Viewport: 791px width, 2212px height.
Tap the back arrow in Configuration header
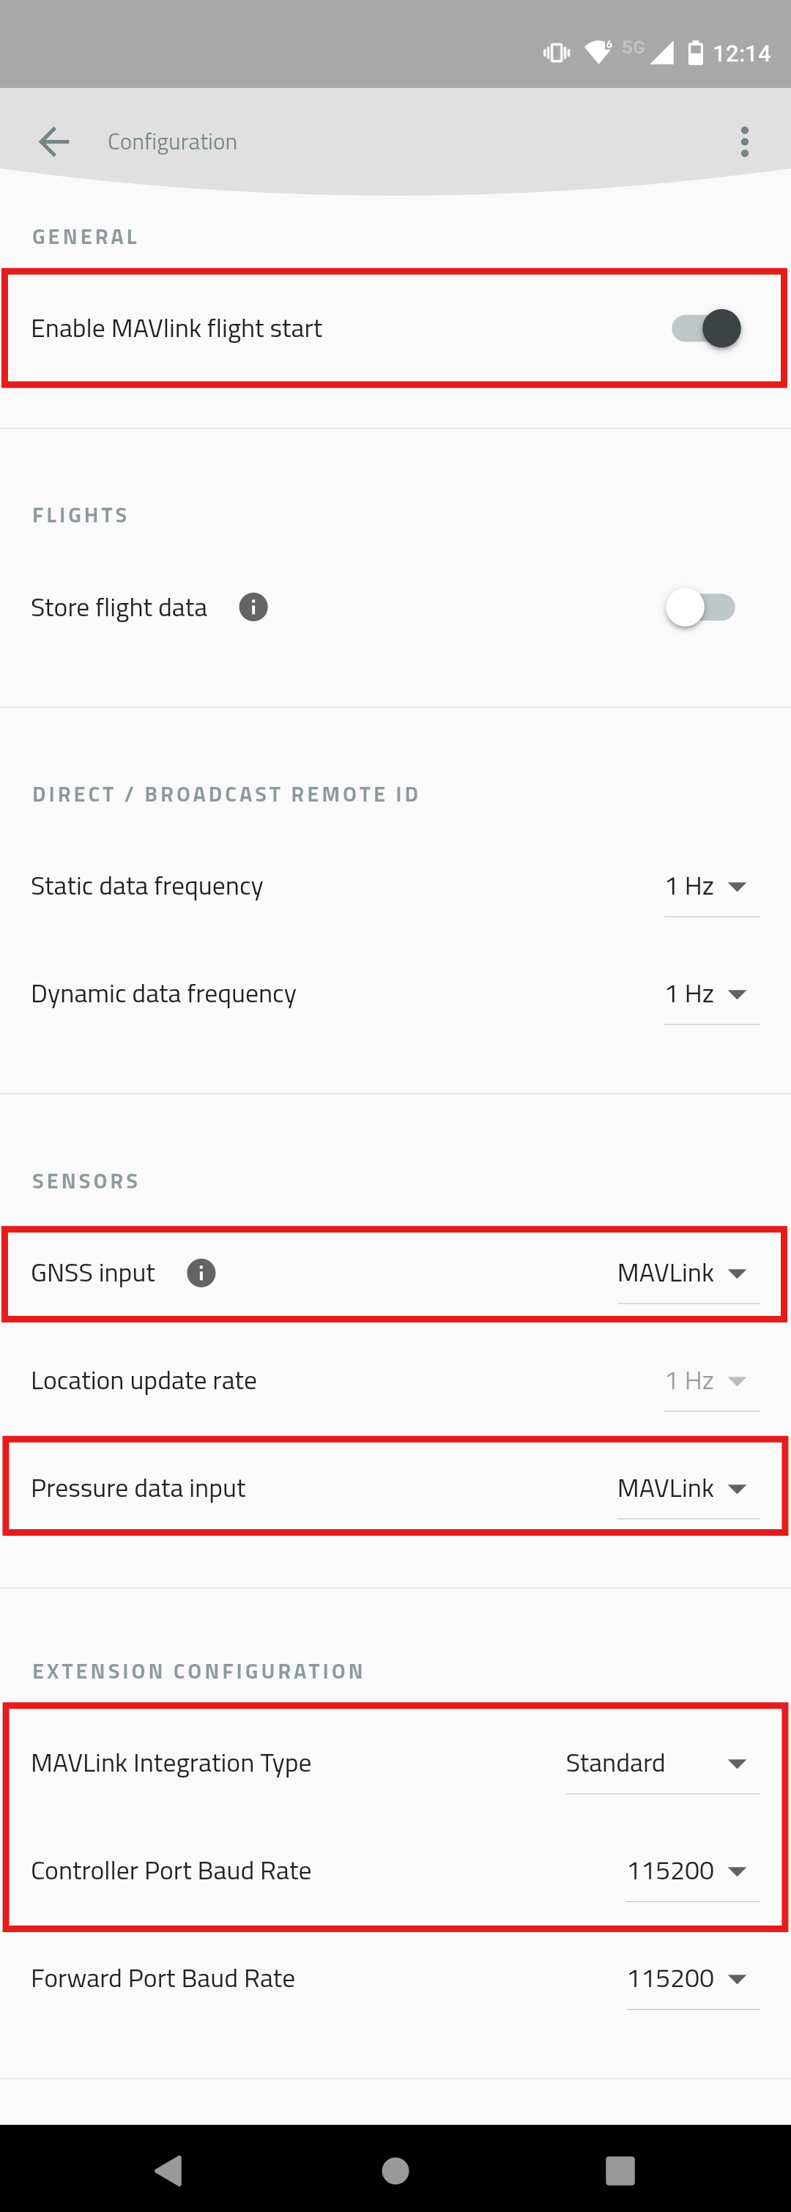53,141
